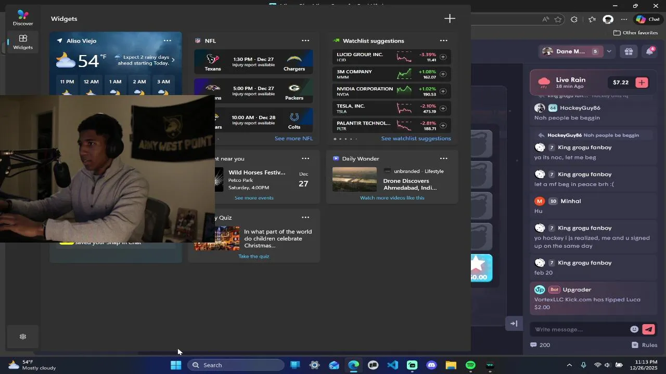Open File Explorer from taskbar
The width and height of the screenshot is (666, 374).
pyautogui.click(x=451, y=365)
